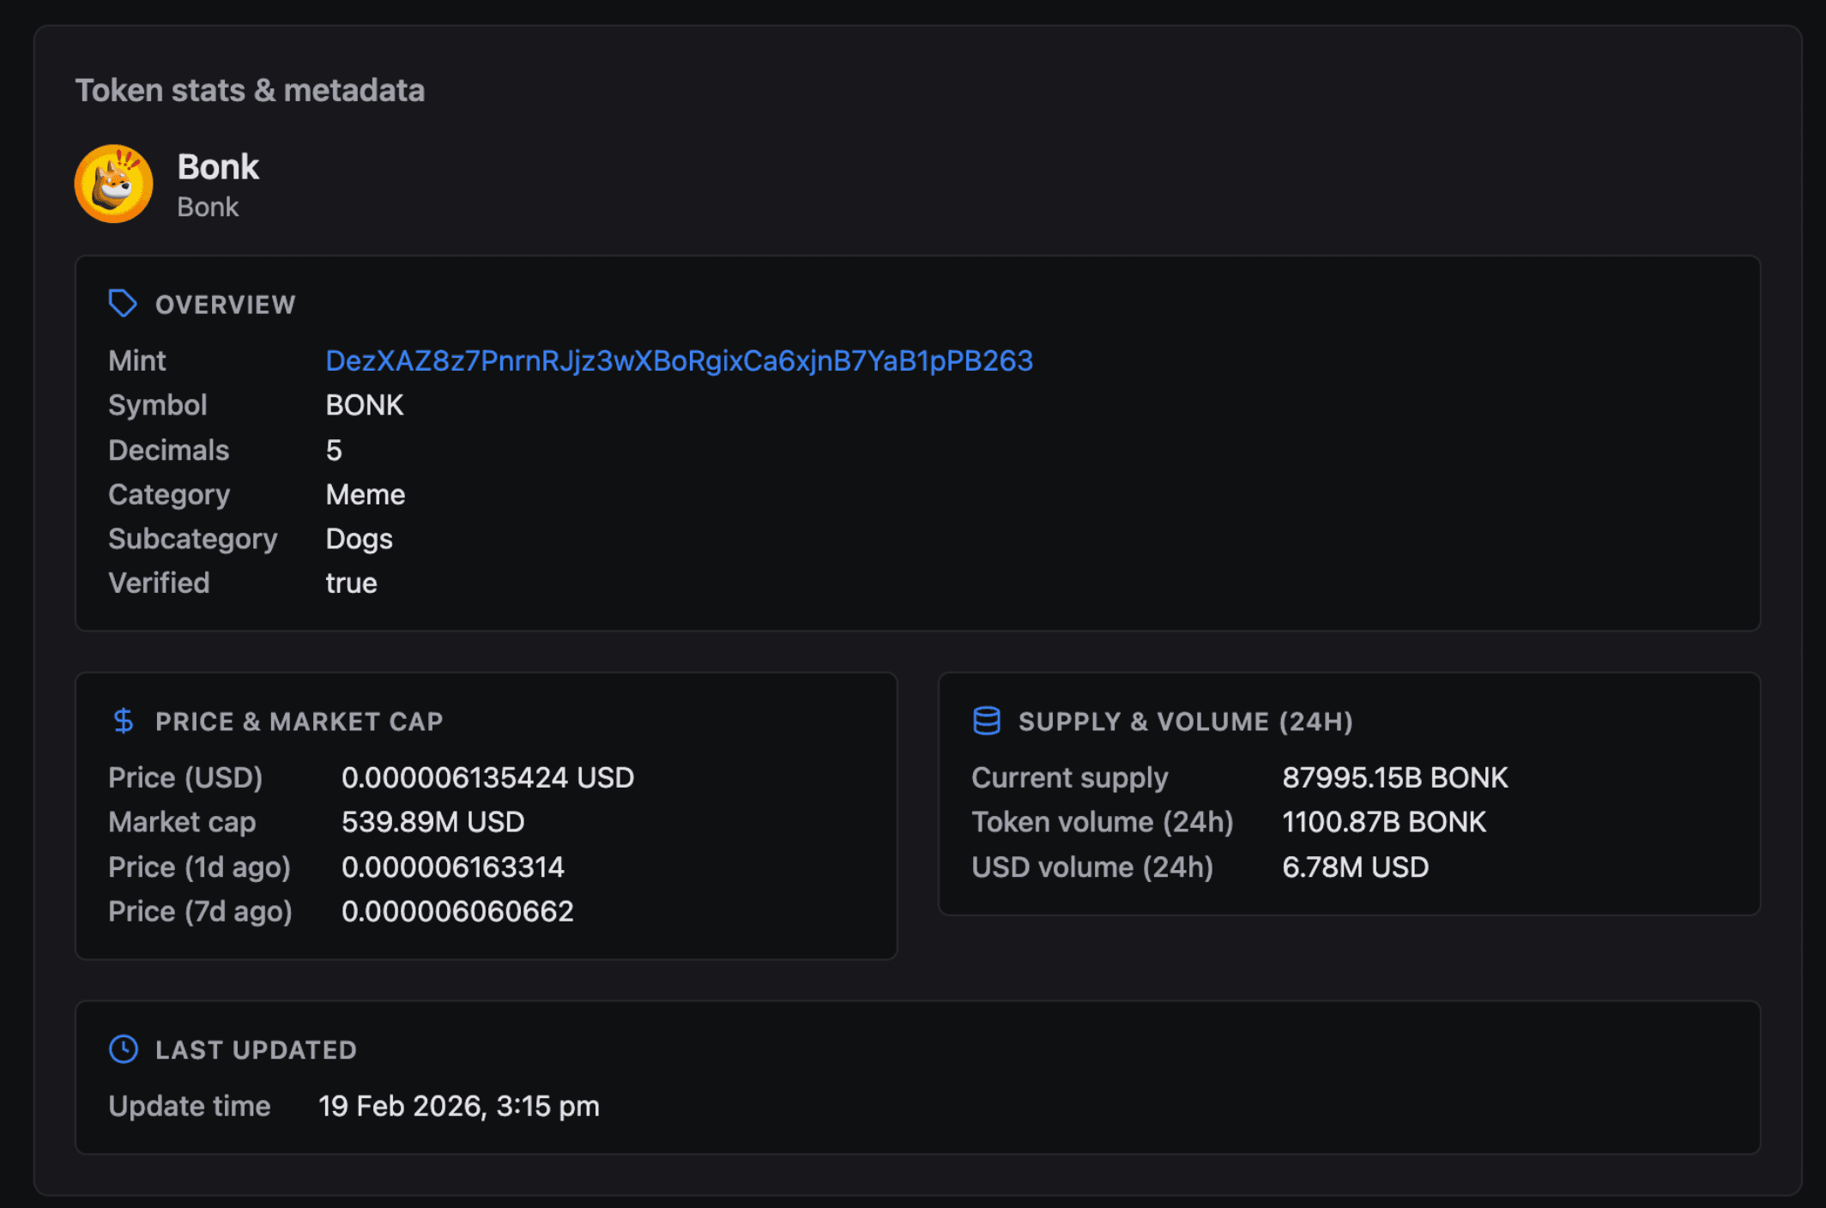Toggle the Price (1d ago) row
This screenshot has width=1826, height=1208.
point(199,867)
